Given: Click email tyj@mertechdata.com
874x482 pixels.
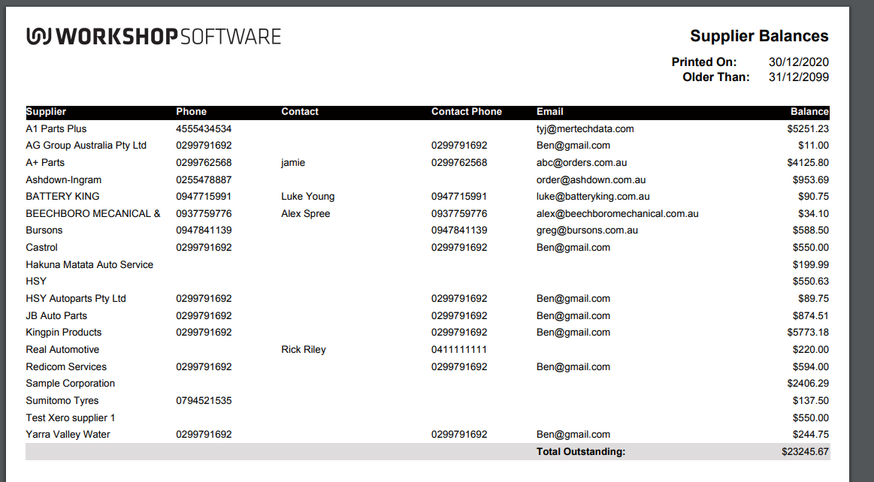Looking at the screenshot, I should [585, 128].
